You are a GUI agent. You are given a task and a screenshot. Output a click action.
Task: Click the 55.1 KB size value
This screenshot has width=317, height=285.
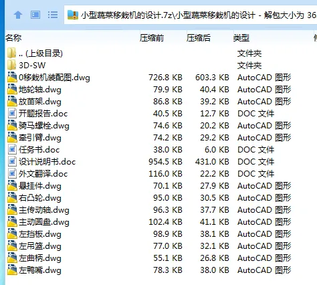pyautogui.click(x=168, y=258)
